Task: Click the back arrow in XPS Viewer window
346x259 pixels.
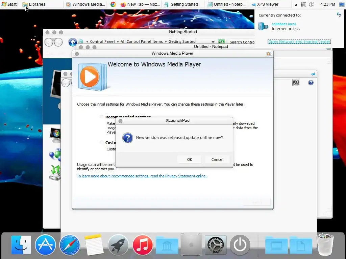Action: (x=66, y=83)
